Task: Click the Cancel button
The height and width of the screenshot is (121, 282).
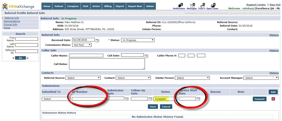Action: [166, 107]
